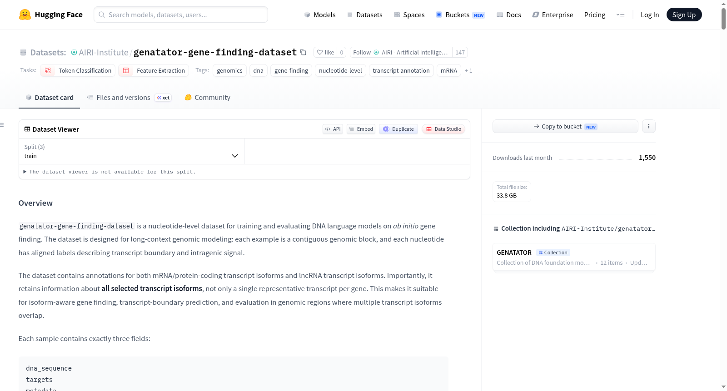Switch to the Community tab

coord(207,97)
